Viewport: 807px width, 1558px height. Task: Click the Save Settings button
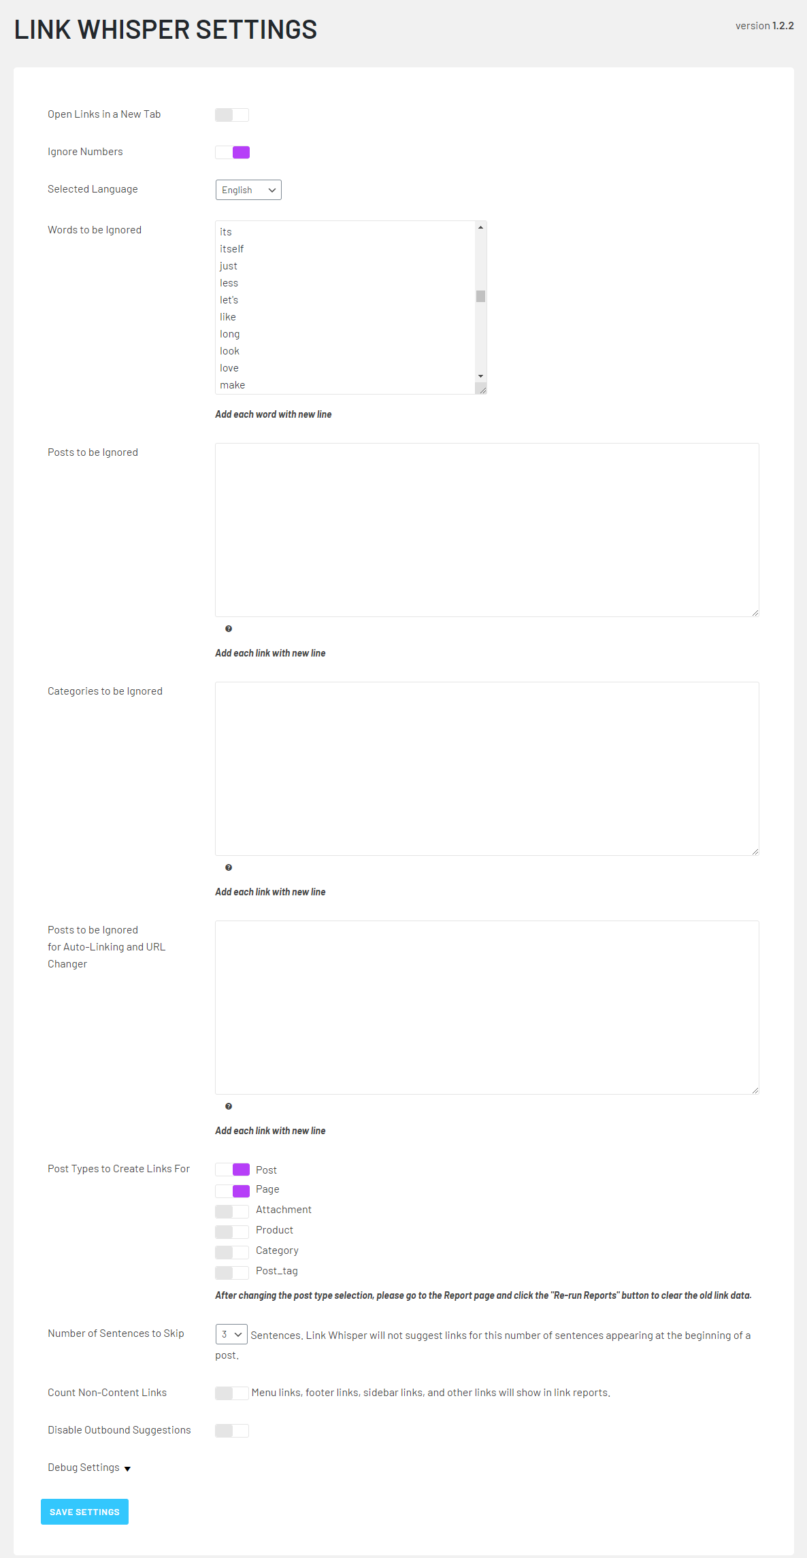(84, 1512)
